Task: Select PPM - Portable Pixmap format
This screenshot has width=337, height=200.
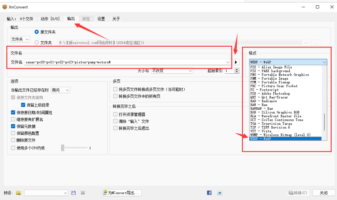Action: click(x=285, y=82)
